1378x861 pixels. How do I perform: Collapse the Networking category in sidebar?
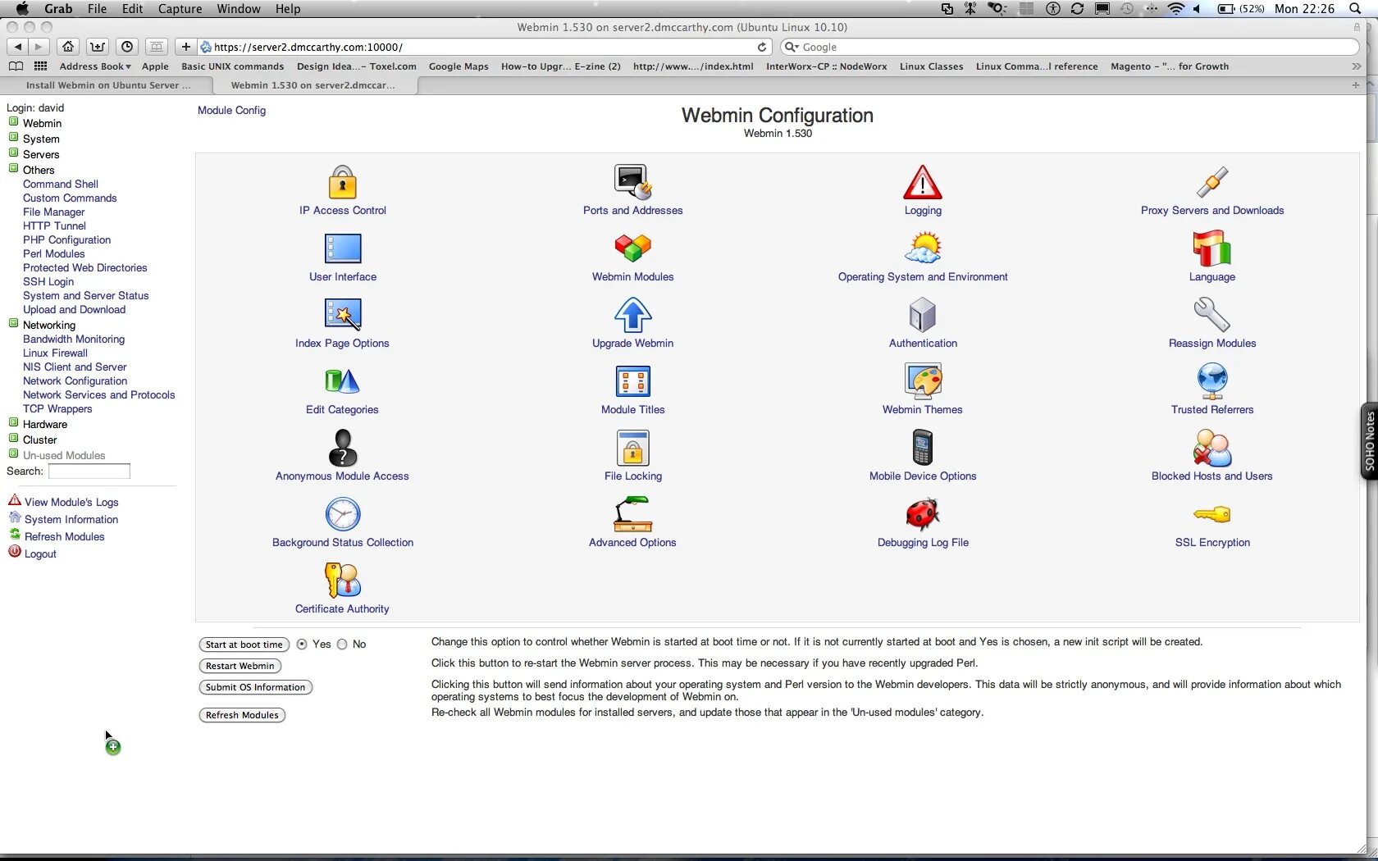coord(13,324)
